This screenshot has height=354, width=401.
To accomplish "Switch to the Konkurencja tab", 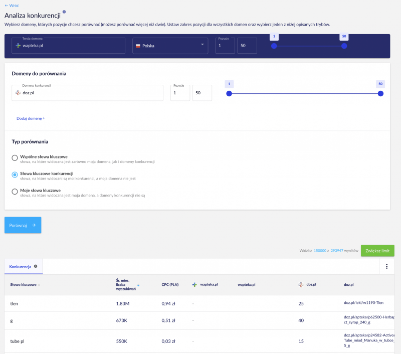I will point(20,267).
